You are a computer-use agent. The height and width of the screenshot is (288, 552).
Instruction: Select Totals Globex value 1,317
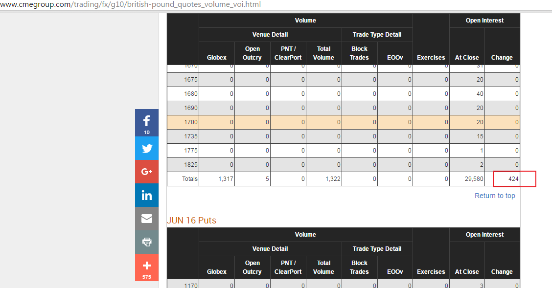[x=226, y=178]
